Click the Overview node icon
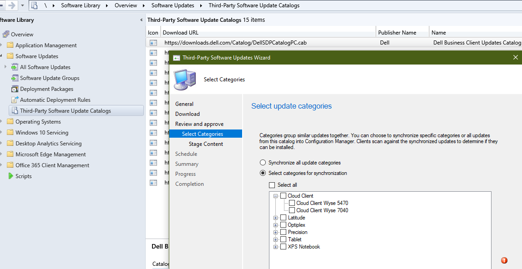 [x=5, y=34]
